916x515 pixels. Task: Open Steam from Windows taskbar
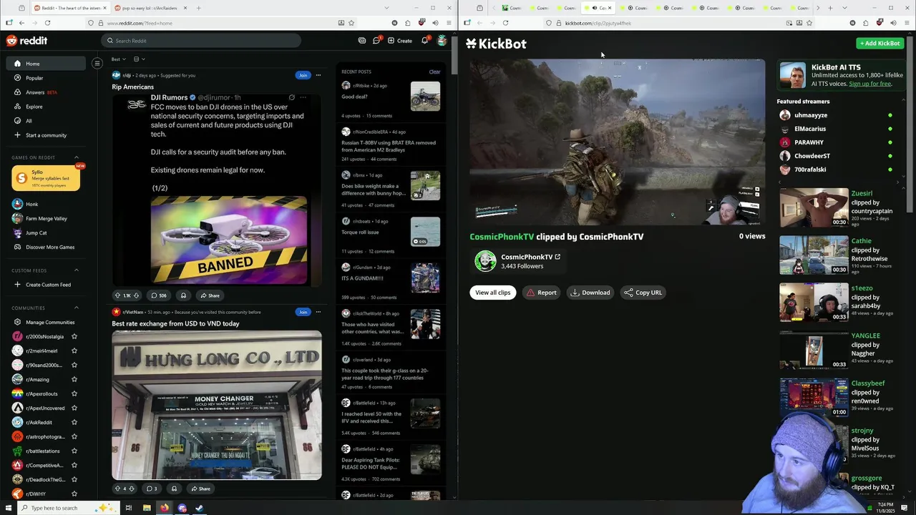(199, 508)
